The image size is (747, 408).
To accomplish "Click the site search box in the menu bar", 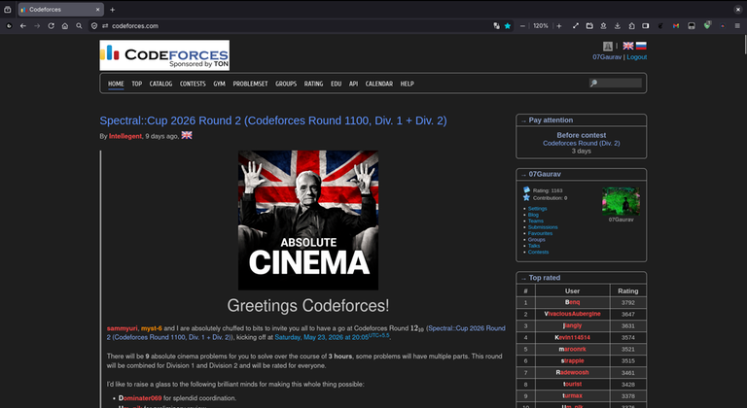I will [616, 84].
